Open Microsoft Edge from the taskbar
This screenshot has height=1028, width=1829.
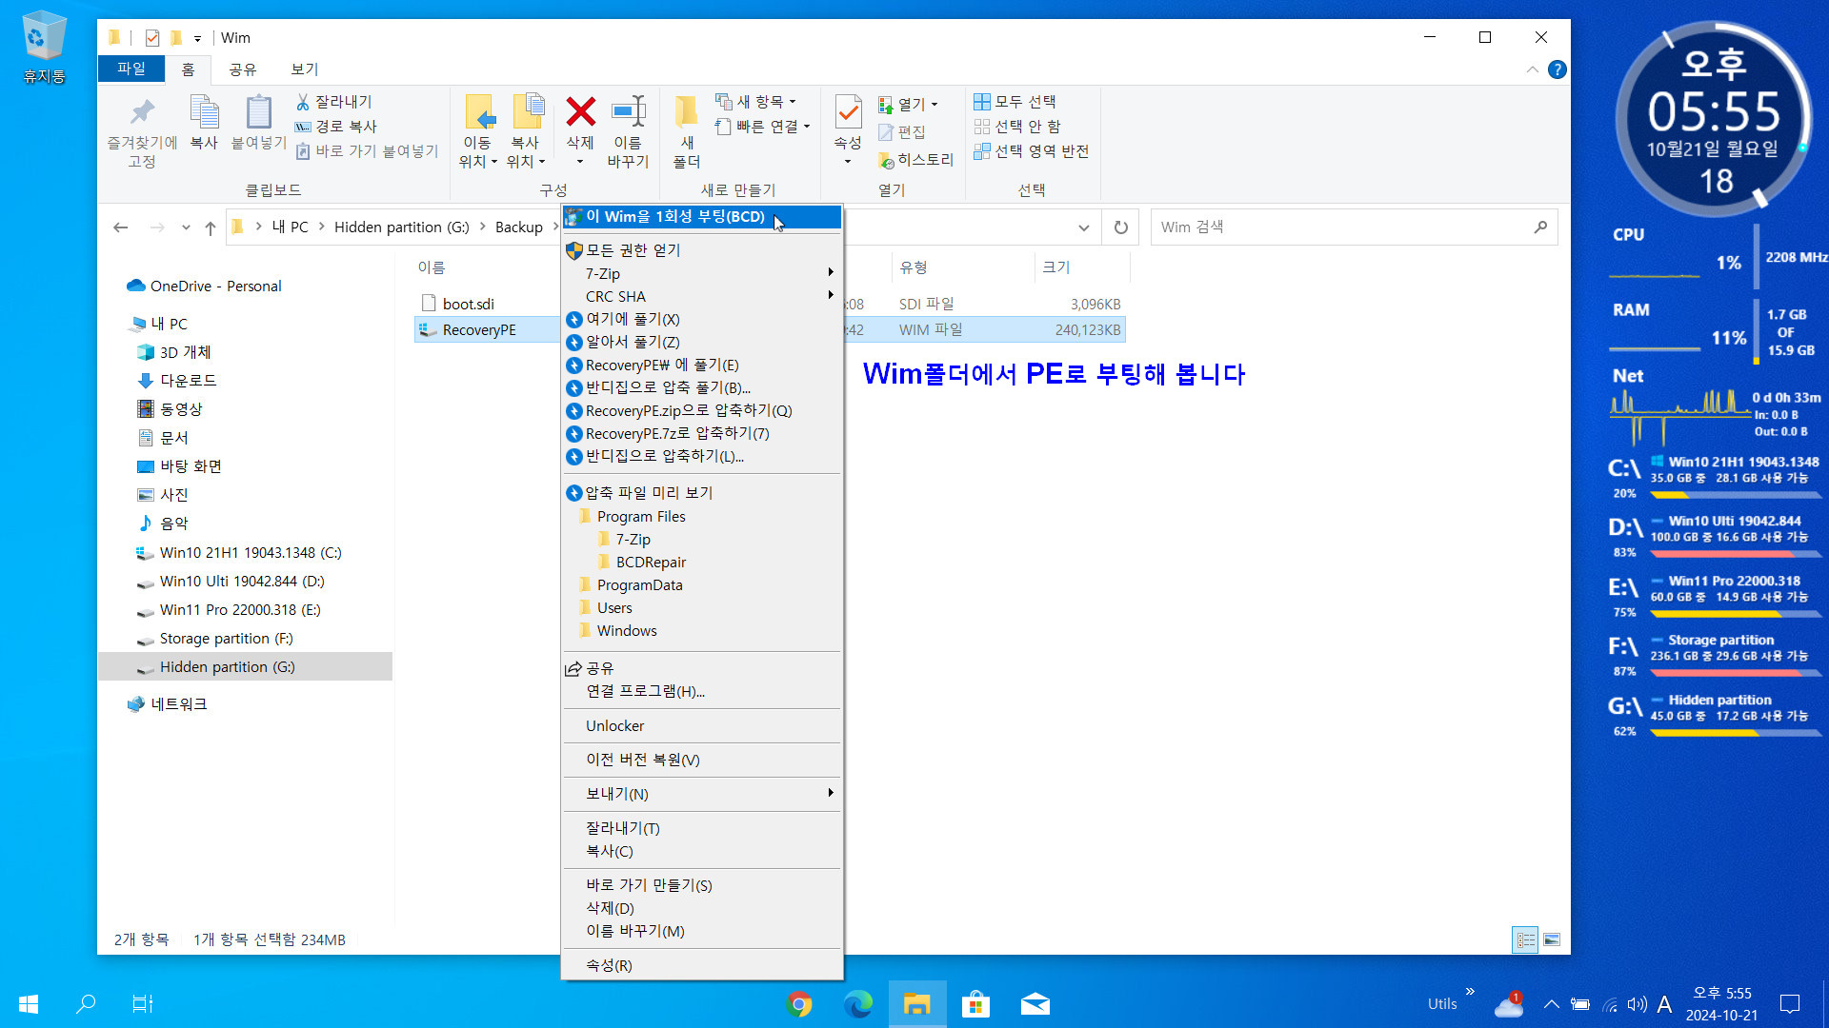(x=858, y=1004)
